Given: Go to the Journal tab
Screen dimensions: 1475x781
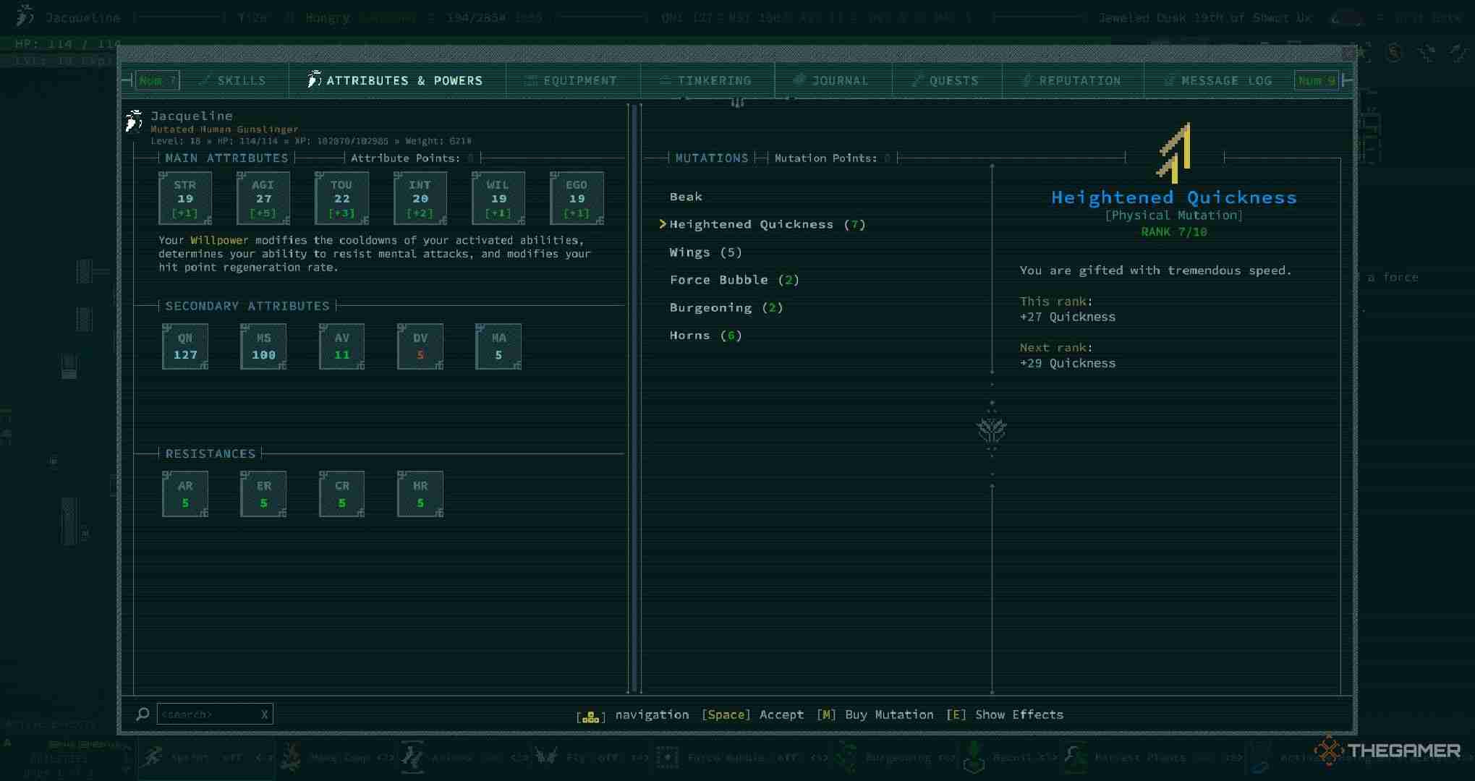Looking at the screenshot, I should [x=832, y=80].
